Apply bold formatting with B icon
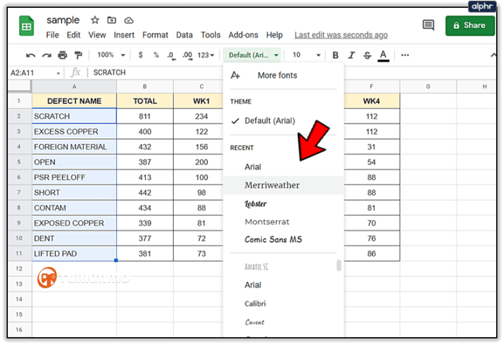The width and height of the screenshot is (504, 345). click(x=335, y=55)
